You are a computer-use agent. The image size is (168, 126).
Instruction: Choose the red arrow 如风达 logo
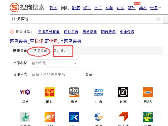(123, 117)
